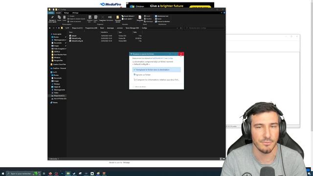
Task: Click Coller le raccourci in the ribbon
Action: pyautogui.click(x=74, y=22)
